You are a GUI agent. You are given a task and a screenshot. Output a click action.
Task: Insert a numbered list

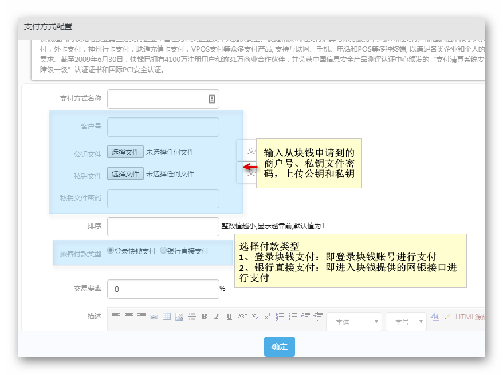click(280, 317)
